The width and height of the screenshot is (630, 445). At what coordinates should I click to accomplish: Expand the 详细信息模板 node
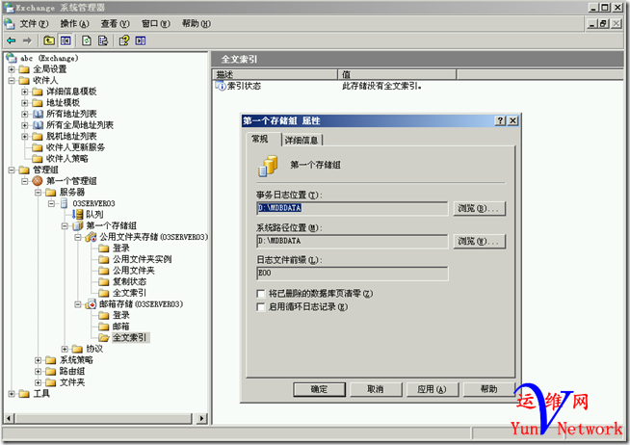25,92
